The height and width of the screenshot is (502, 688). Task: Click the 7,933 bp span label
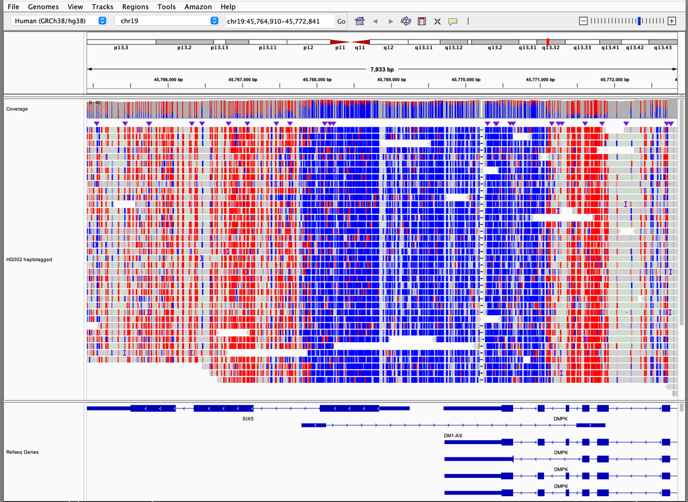coord(382,70)
